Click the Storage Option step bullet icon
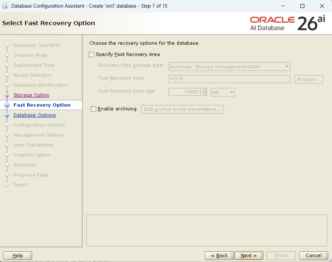Screen dimensions: 332x262 pos(7,95)
